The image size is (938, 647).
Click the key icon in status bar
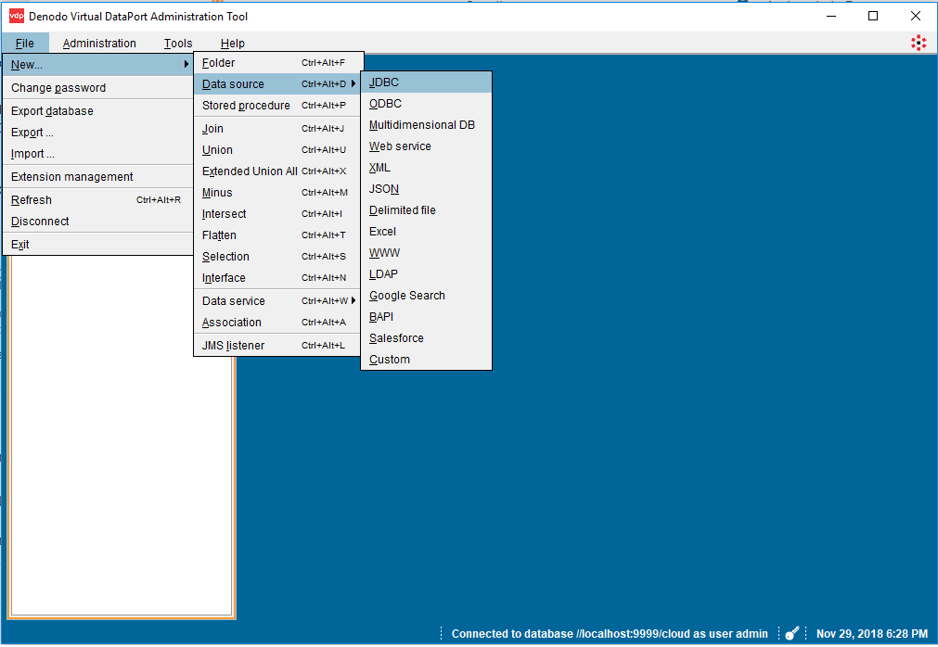(792, 633)
